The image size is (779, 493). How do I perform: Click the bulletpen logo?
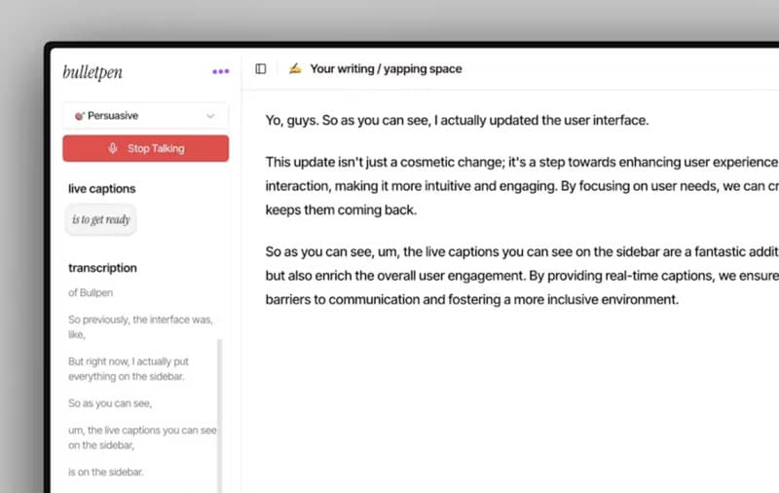pyautogui.click(x=93, y=72)
